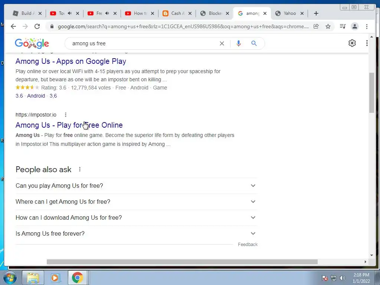Open the Action Center flag icon
The image size is (380, 285).
324,278
